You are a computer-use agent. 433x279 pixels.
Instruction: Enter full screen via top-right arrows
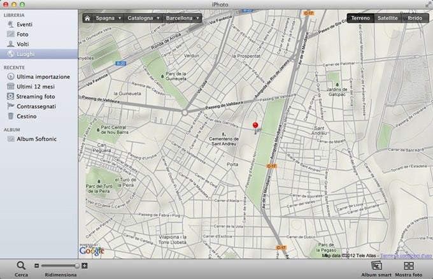coord(429,4)
